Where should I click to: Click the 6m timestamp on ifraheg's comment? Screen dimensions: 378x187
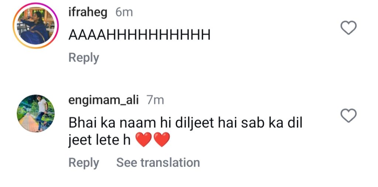124,13
